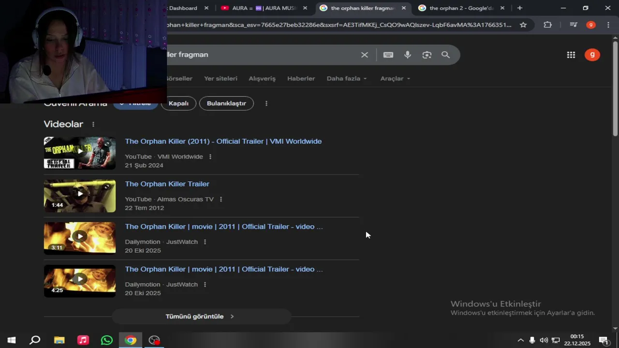Viewport: 619px width, 348px height.
Task: Click the Chrome address bar URL
Action: (339, 25)
